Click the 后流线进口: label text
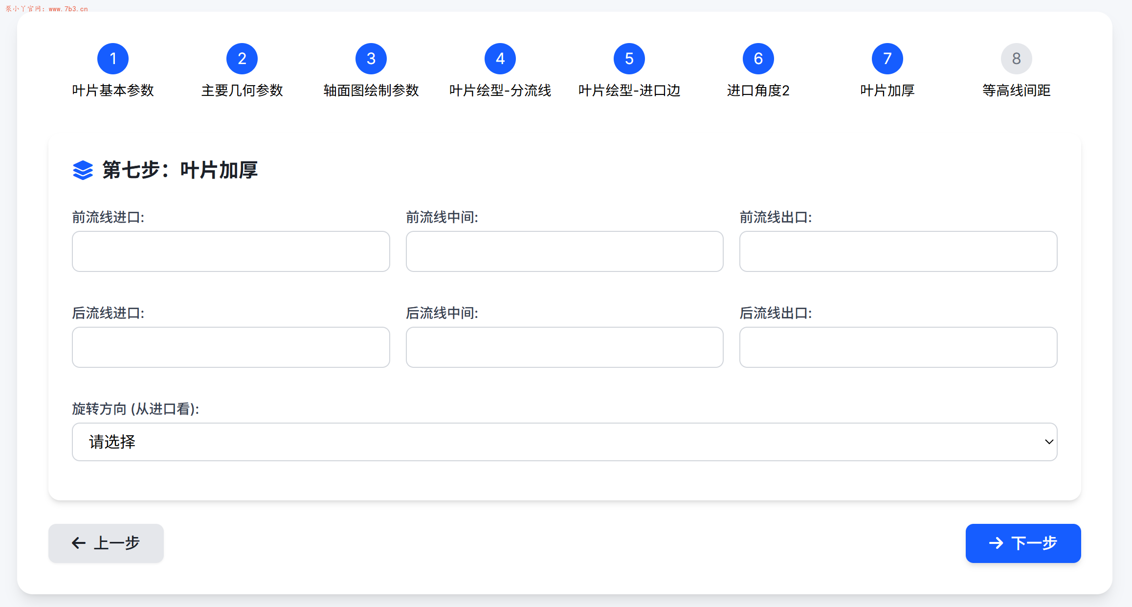1132x607 pixels. (x=108, y=313)
